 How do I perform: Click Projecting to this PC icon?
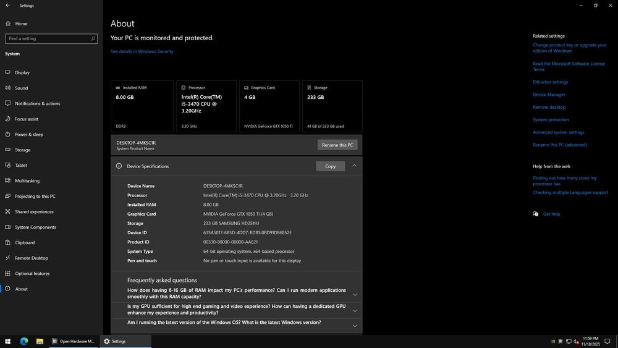(7, 196)
